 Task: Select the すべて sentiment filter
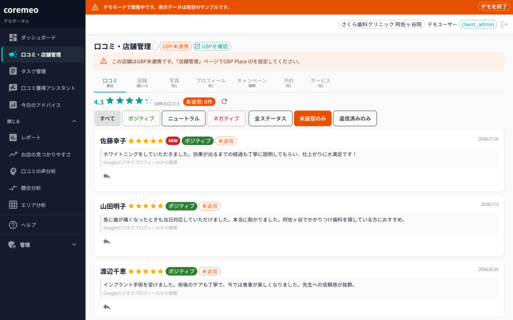coord(107,118)
